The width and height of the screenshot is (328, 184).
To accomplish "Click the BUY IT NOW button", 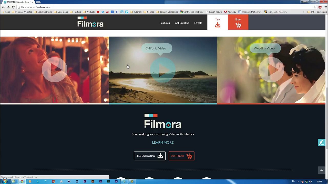I will pyautogui.click(x=181, y=156).
